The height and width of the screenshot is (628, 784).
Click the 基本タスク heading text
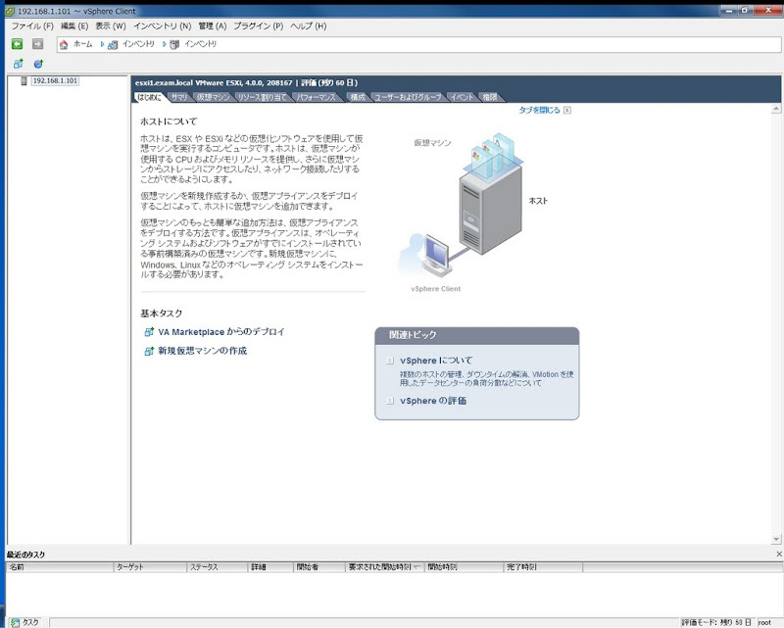click(x=161, y=314)
